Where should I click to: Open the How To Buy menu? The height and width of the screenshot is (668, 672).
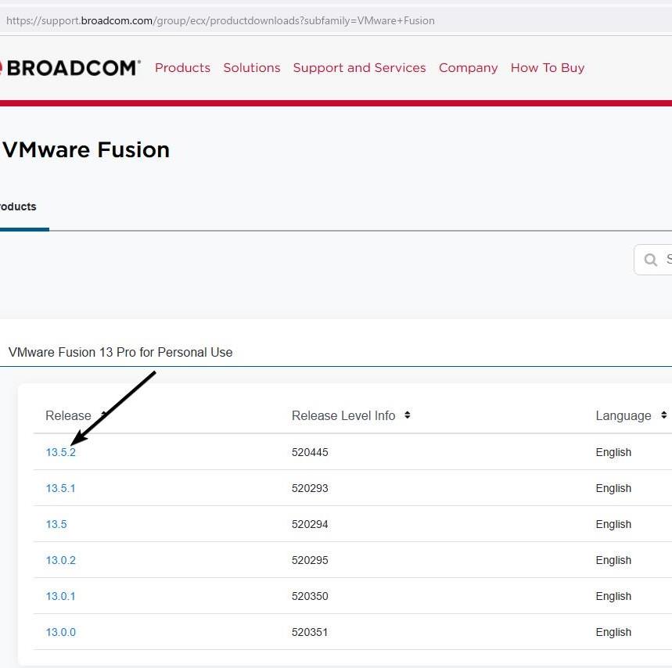pyautogui.click(x=547, y=68)
